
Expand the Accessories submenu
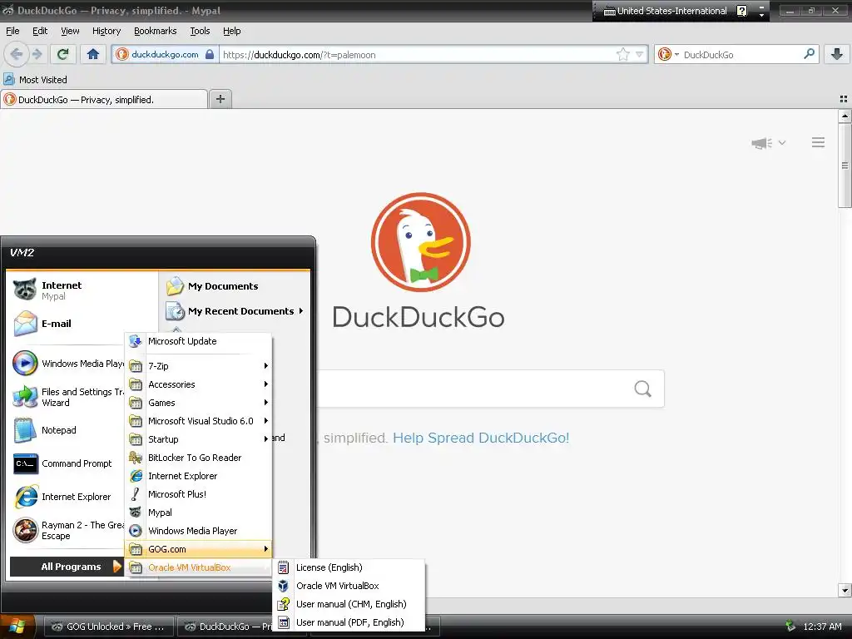pos(198,384)
